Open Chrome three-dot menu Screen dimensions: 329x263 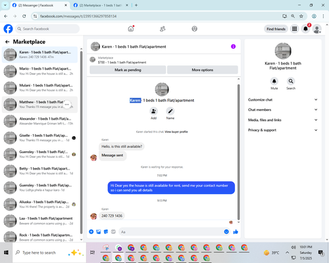coord(323,16)
